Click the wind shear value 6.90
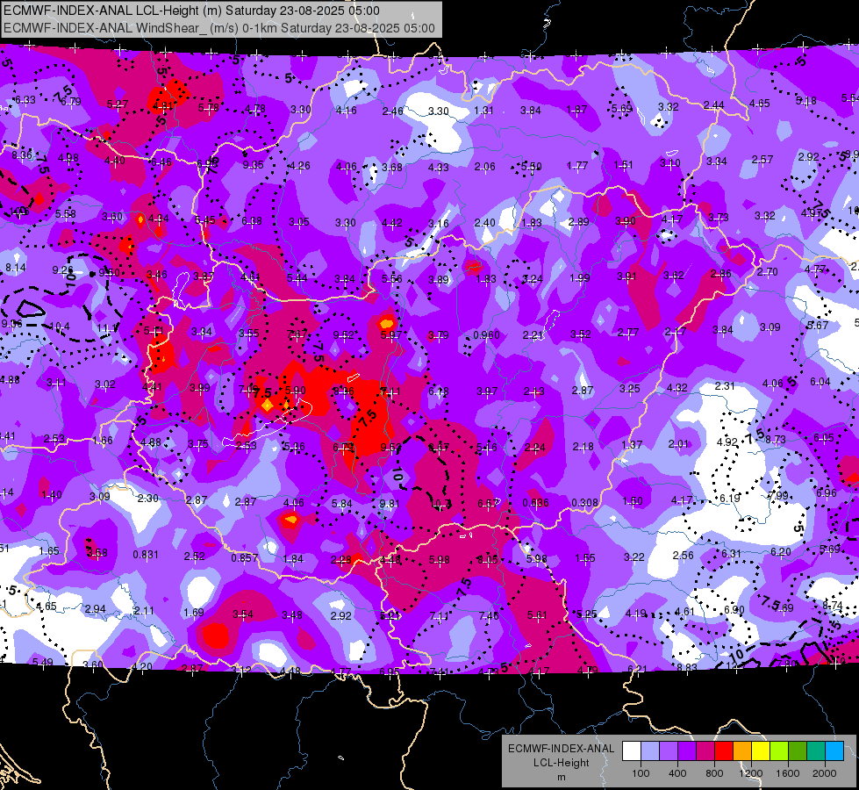The width and height of the screenshot is (859, 790). pyautogui.click(x=734, y=610)
